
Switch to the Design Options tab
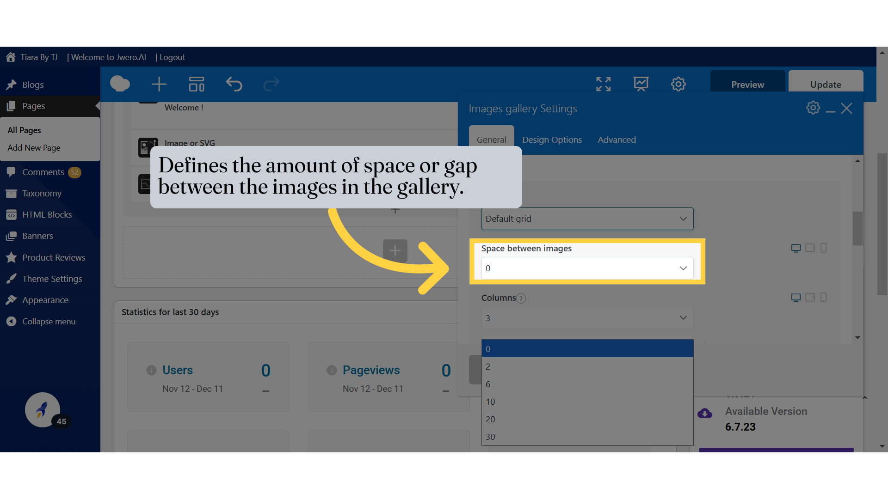tap(552, 140)
